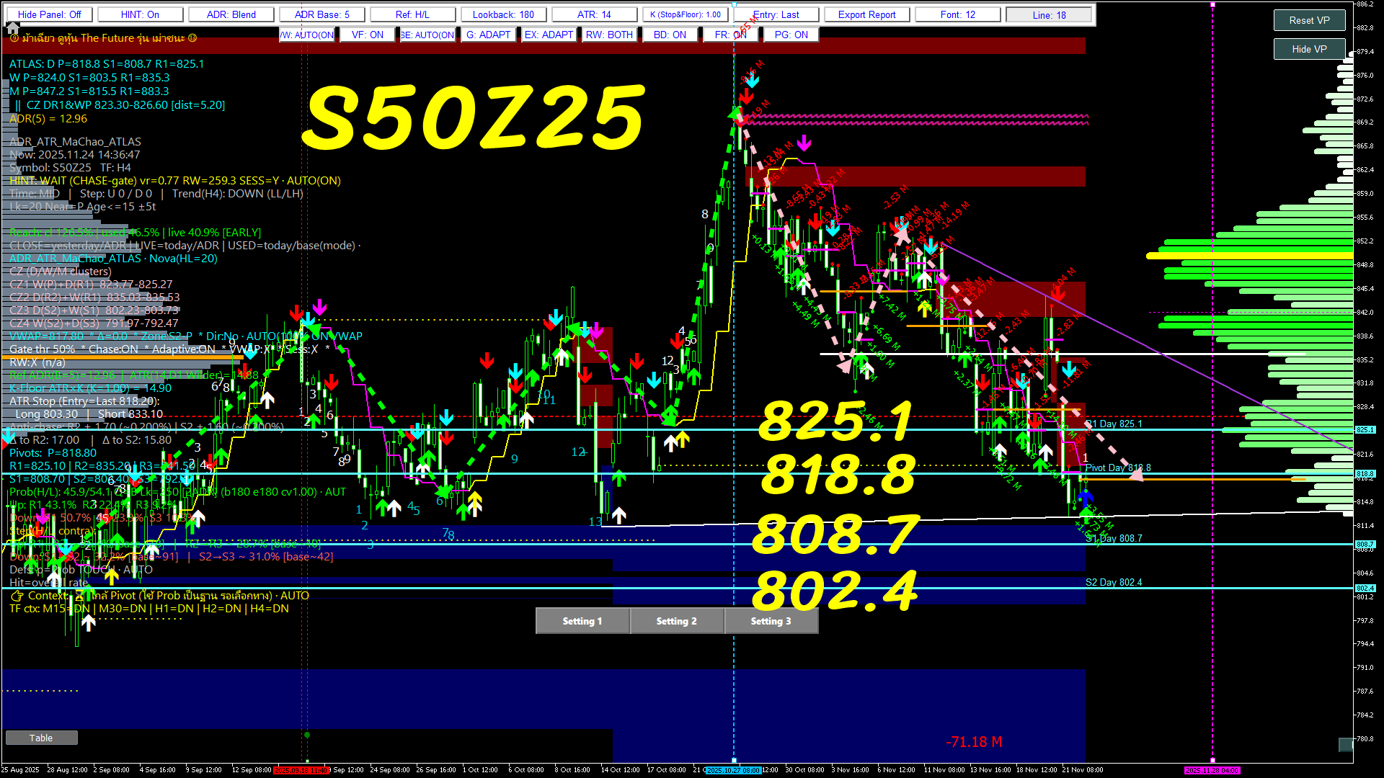Viewport: 1384px width, 778px height.
Task: Toggle the VF: ON button
Action: point(367,35)
